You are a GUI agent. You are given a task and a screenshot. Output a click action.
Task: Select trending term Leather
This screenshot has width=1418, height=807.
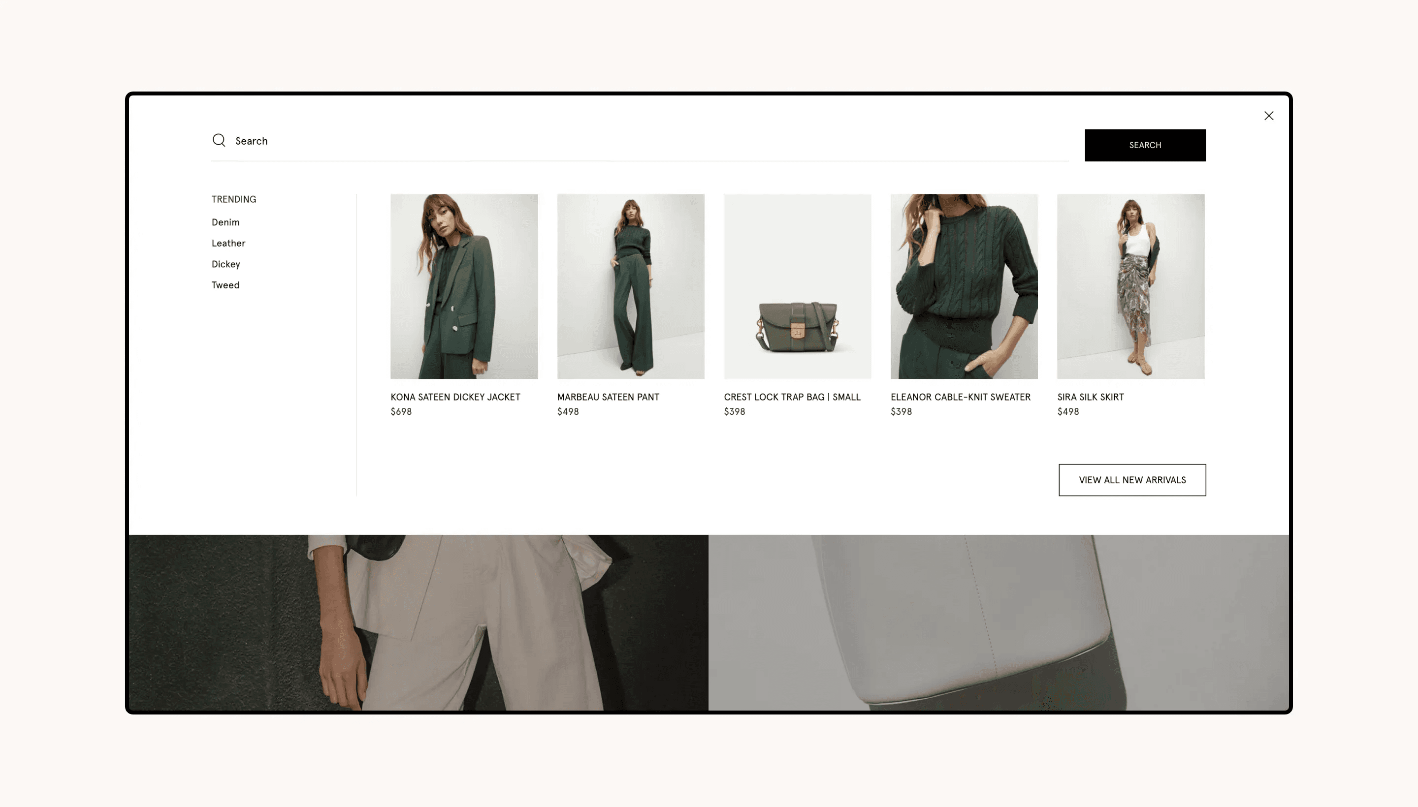coord(228,243)
